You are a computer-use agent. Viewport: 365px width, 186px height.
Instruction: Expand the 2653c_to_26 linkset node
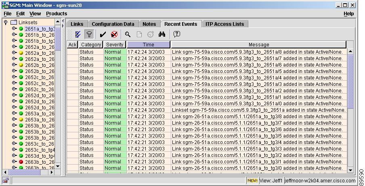pyautogui.click(x=15, y=143)
